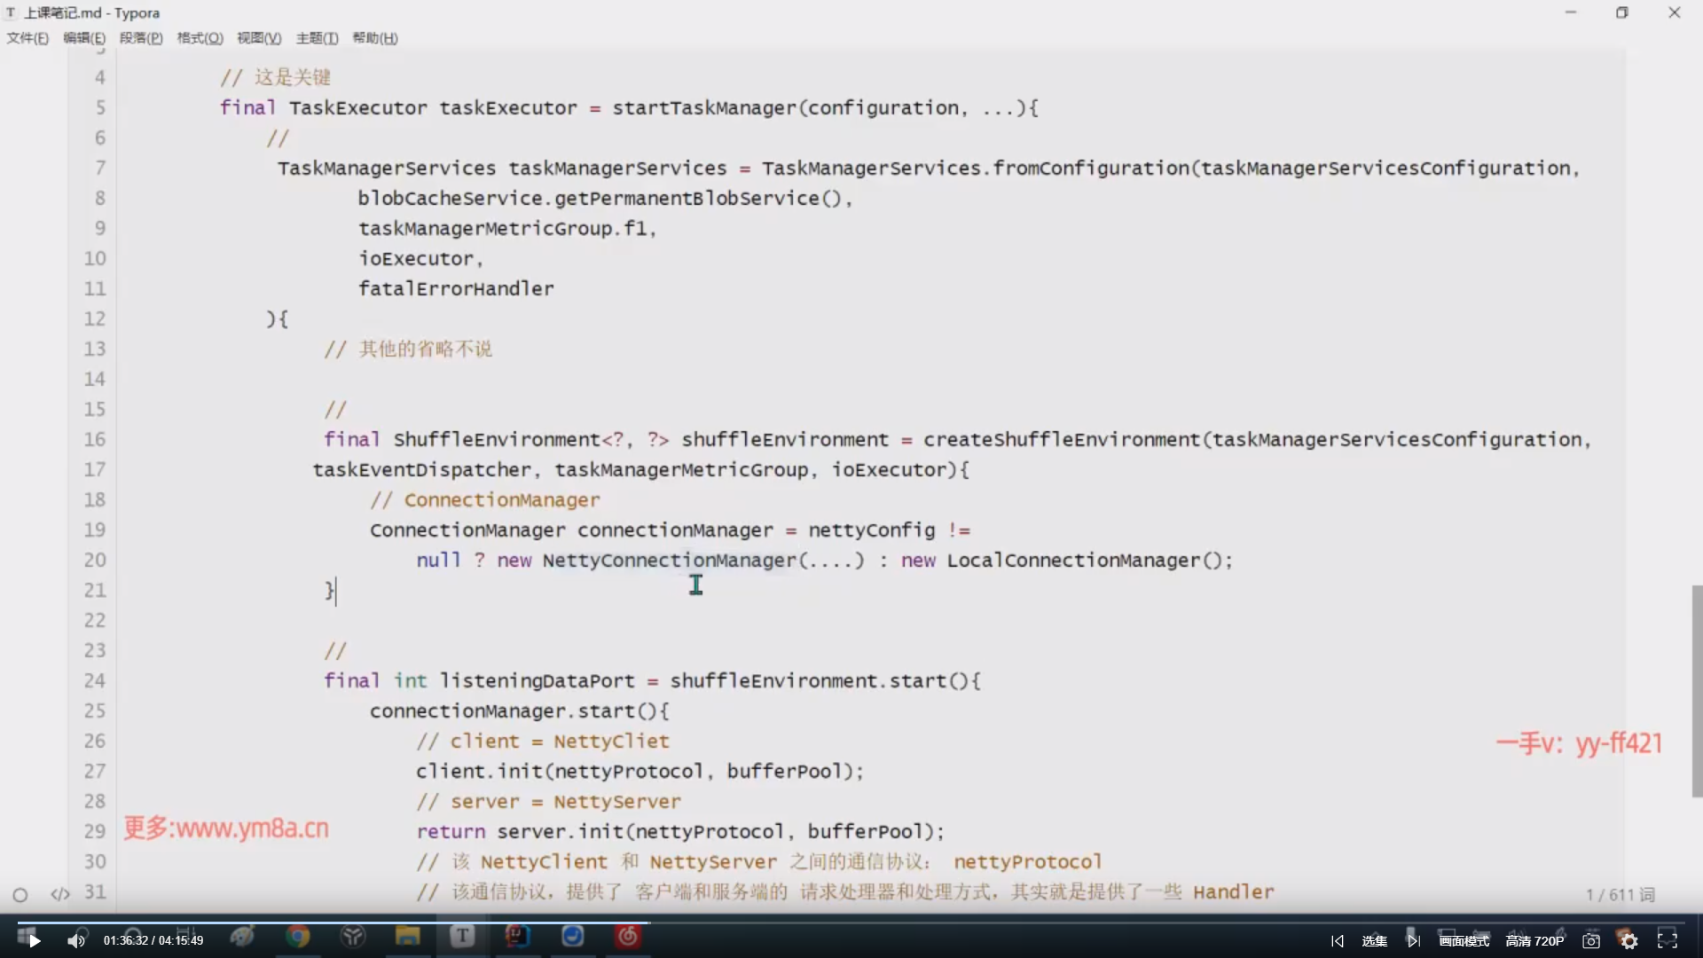This screenshot has width=1703, height=958.
Task: Open the 格式(O) menu
Action: (200, 38)
